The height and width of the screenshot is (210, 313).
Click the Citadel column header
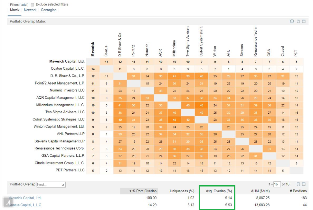(283, 51)
